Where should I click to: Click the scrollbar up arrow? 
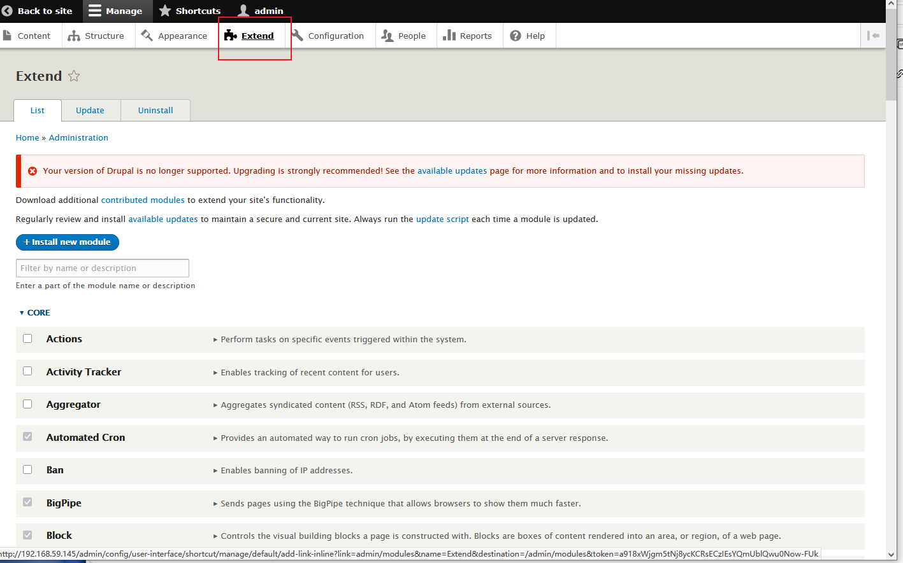891,4
